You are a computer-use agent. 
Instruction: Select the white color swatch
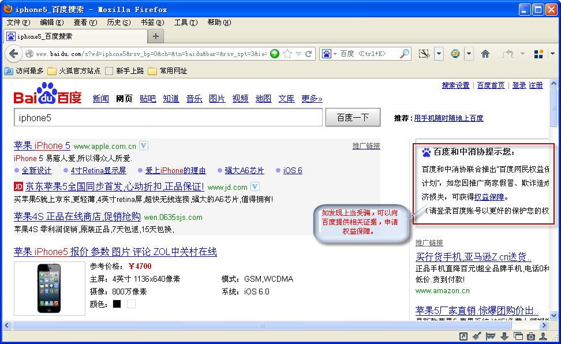[132, 304]
